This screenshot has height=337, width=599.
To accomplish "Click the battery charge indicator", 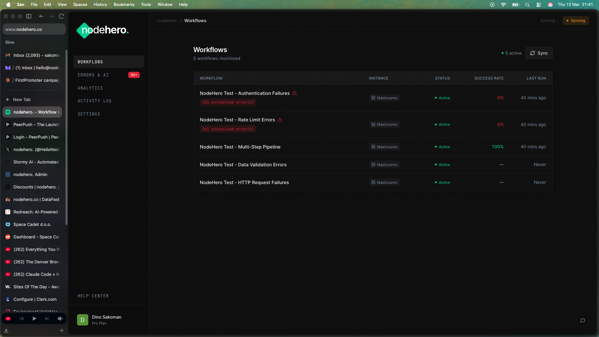I will (x=515, y=5).
